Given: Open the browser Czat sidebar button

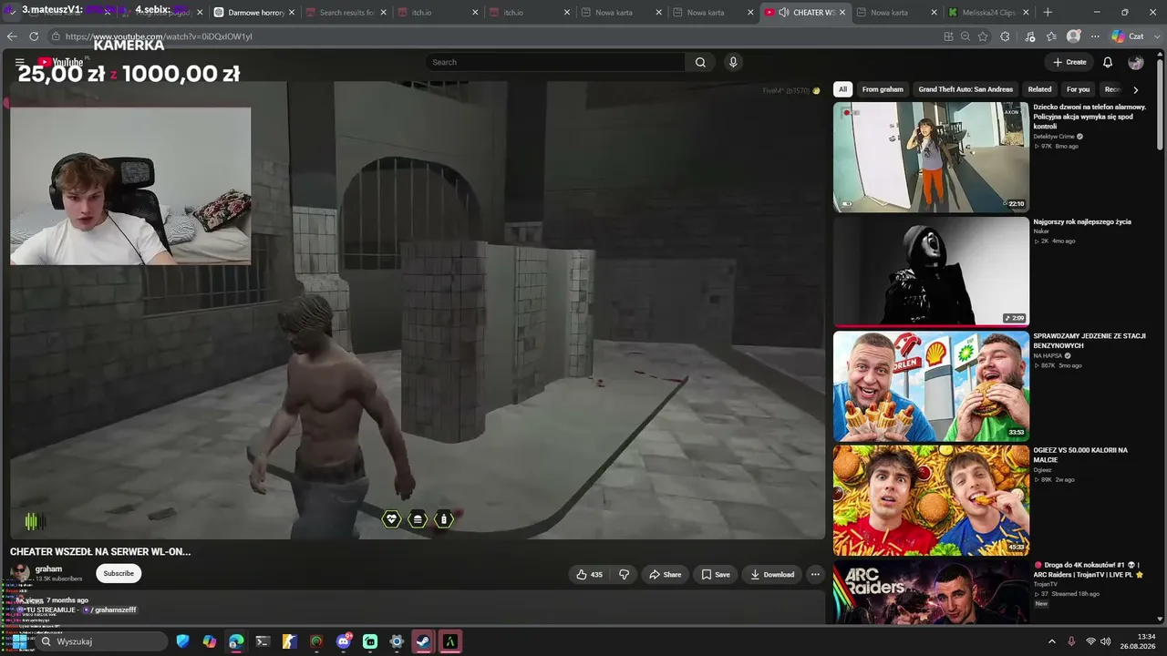Looking at the screenshot, I should click(1128, 36).
